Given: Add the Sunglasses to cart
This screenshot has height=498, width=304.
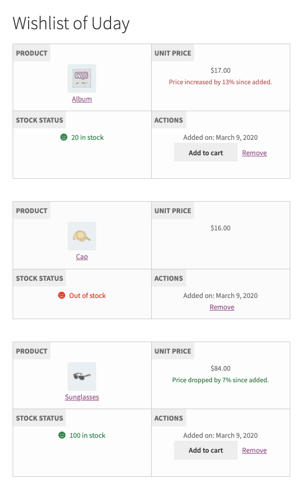Looking at the screenshot, I should coord(206,450).
